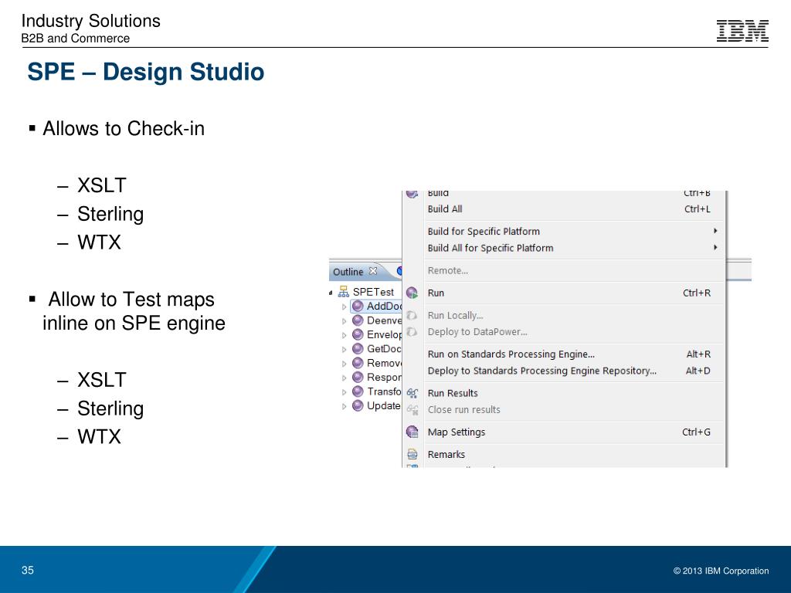Click the 'Allows to Check-in' bullet
This screenshot has width=791, height=593.
point(124,129)
